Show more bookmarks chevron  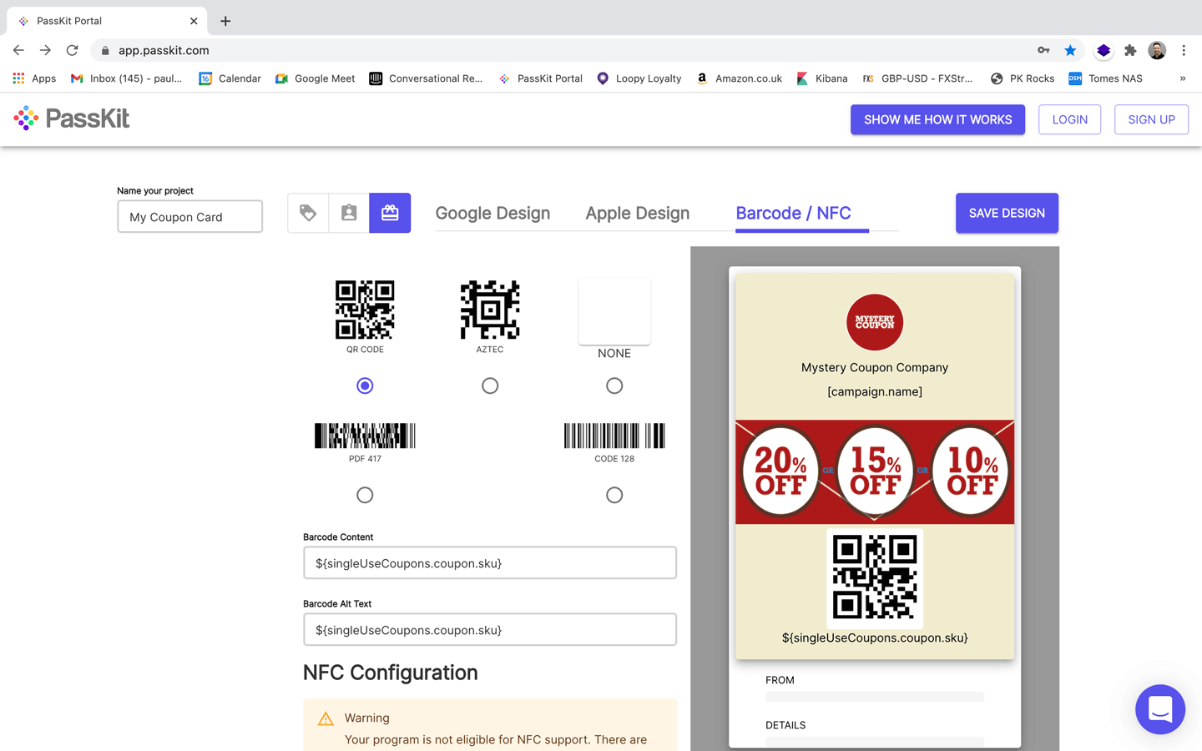click(1183, 78)
